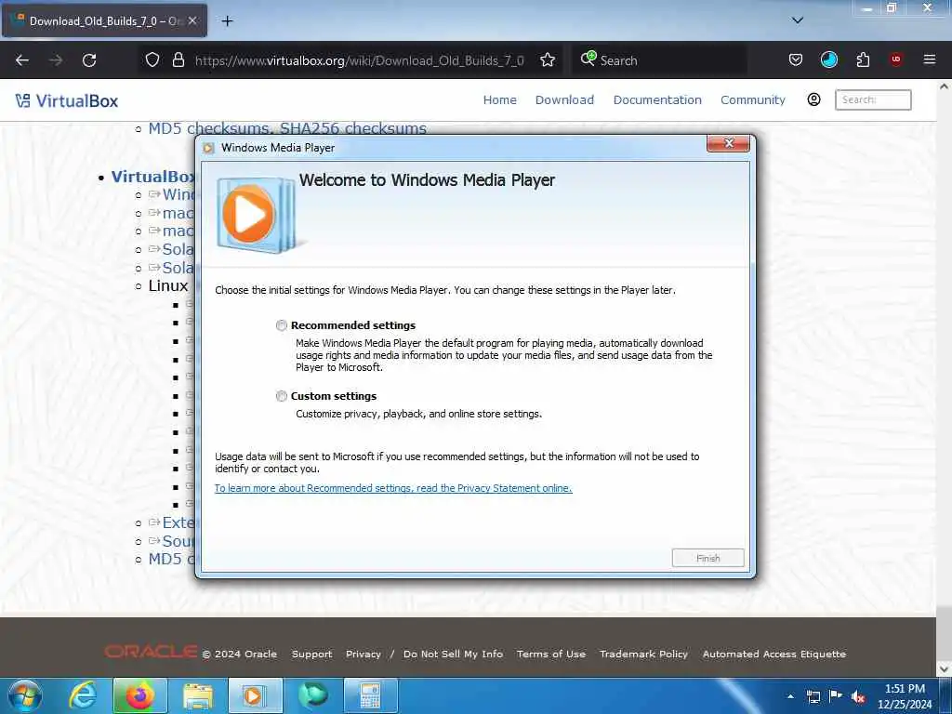Click the page scrollbar down arrow

(x=945, y=668)
